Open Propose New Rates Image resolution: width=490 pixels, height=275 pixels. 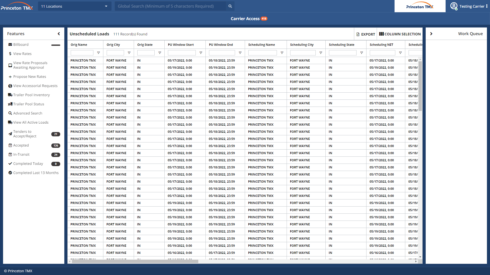coord(30,77)
